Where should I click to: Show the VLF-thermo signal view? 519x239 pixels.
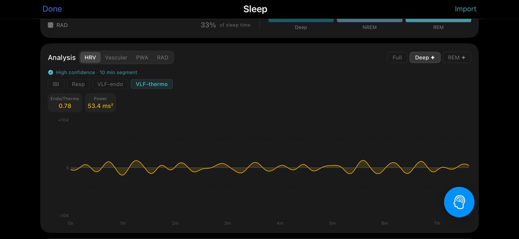coord(151,84)
